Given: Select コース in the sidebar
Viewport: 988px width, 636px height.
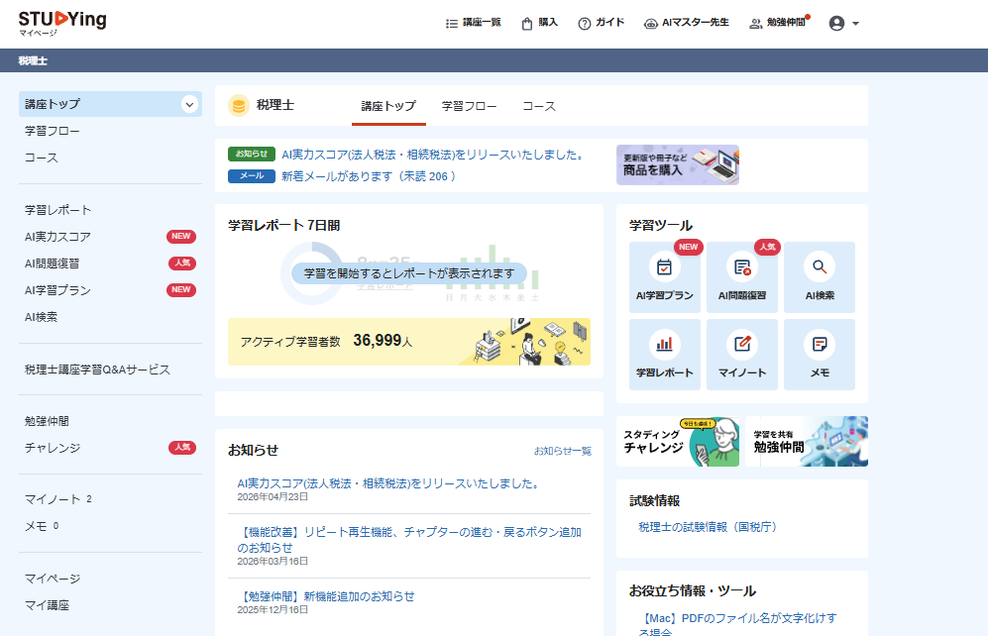Looking at the screenshot, I should [x=41, y=158].
